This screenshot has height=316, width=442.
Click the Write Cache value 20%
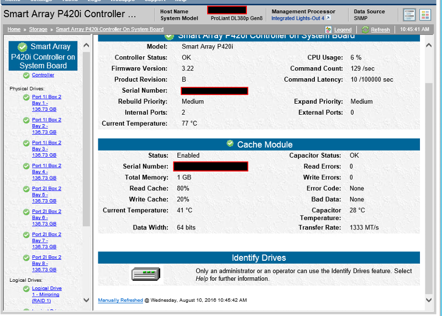pos(183,200)
